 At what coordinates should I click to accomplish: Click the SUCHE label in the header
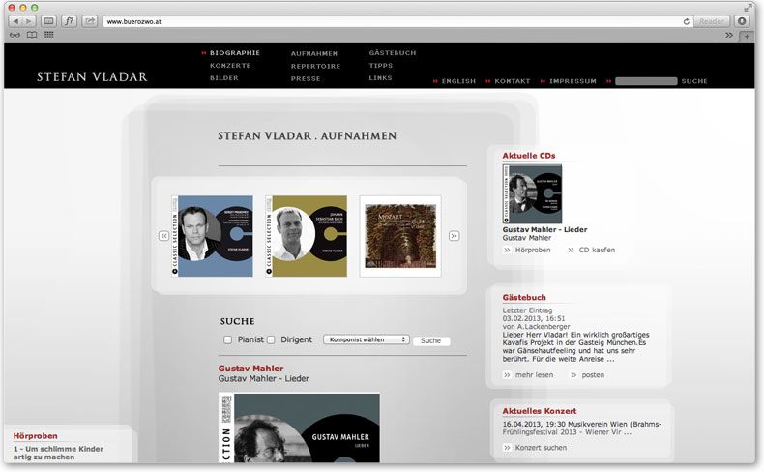(x=694, y=81)
